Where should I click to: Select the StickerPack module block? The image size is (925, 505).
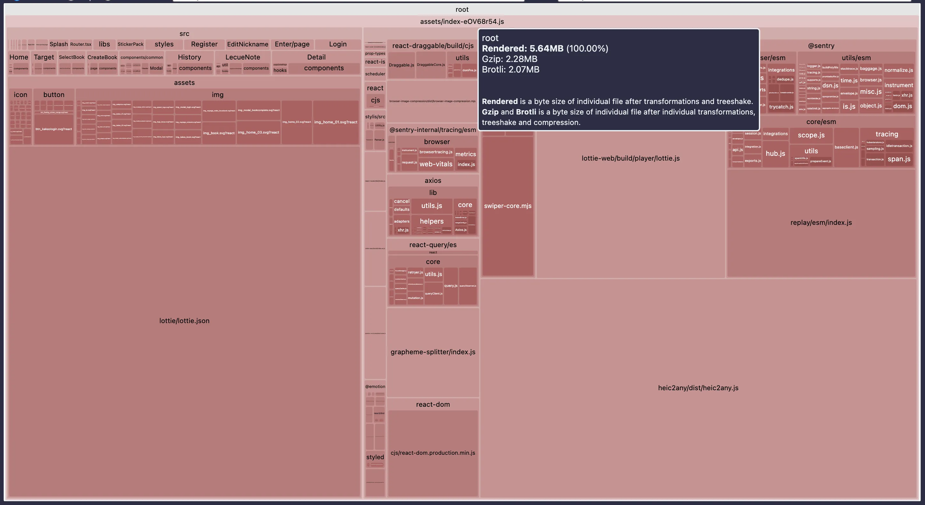click(131, 44)
